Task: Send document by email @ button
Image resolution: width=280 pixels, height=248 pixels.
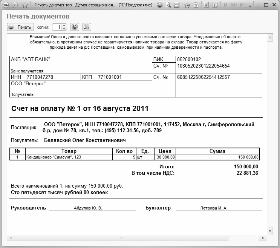Action: pos(75,27)
